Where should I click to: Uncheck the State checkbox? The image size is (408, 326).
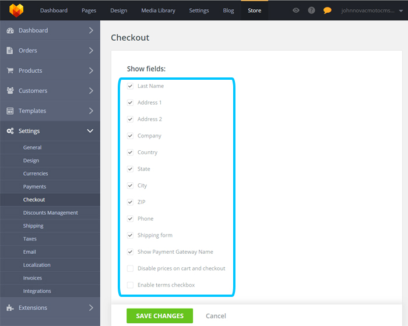(131, 169)
